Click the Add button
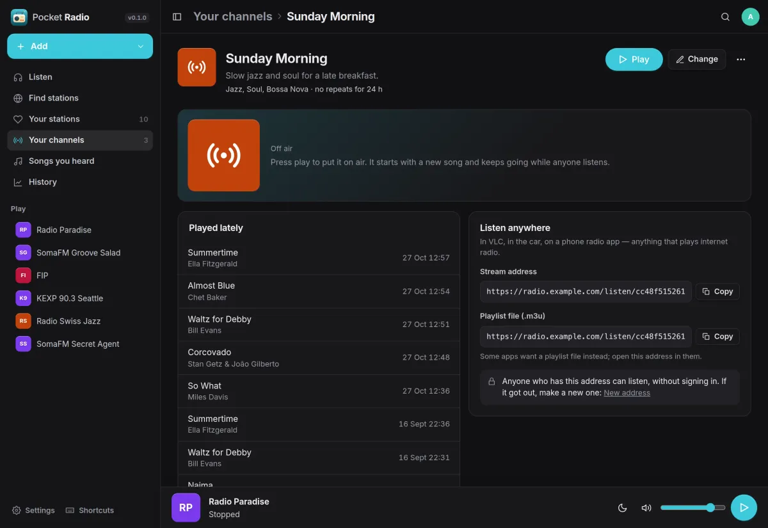 (x=80, y=46)
